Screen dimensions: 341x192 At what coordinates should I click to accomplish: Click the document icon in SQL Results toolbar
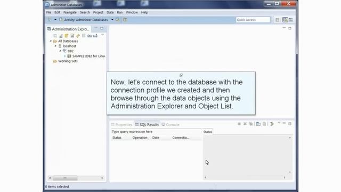(x=264, y=124)
